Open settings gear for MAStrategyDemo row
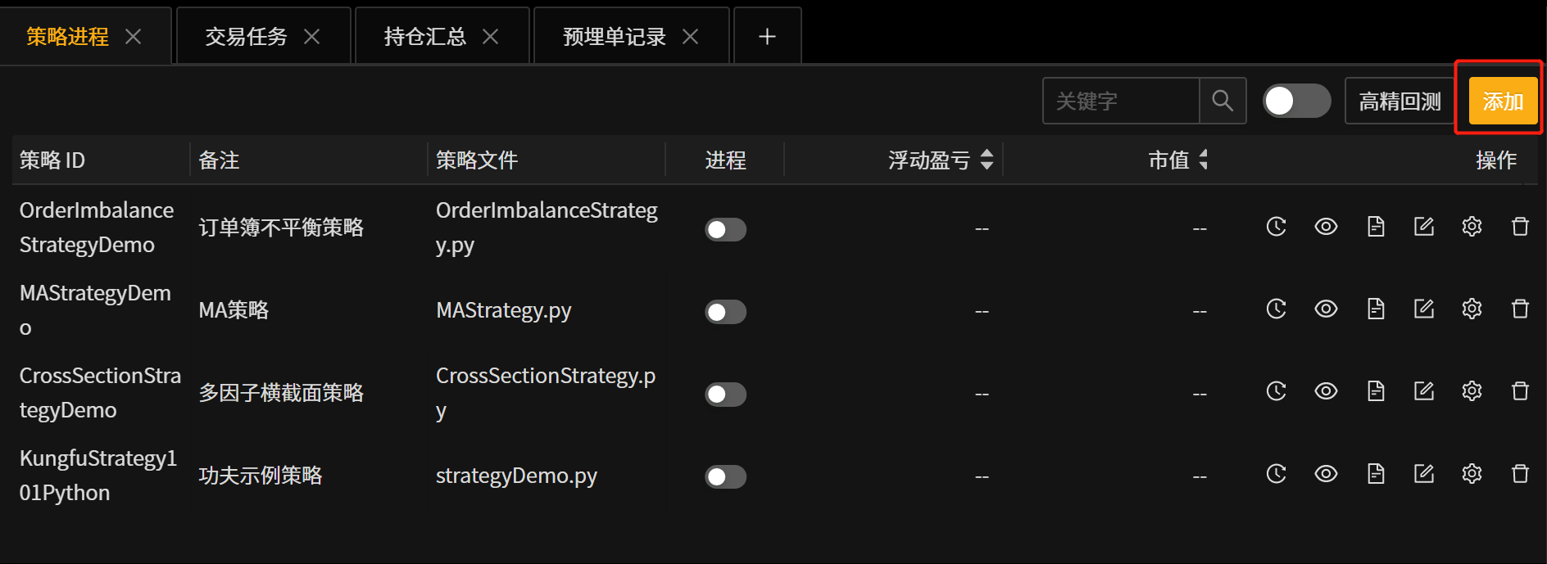Screen dimensions: 1547x564 1472,309
